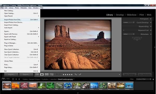Viewport: 156px width, 94px height.
Task: Expand the Keywording panel triangle
Action: click(x=151, y=26)
